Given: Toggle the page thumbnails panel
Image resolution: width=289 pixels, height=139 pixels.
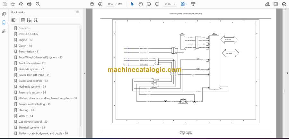Looking at the screenshot, I should tap(4, 14).
